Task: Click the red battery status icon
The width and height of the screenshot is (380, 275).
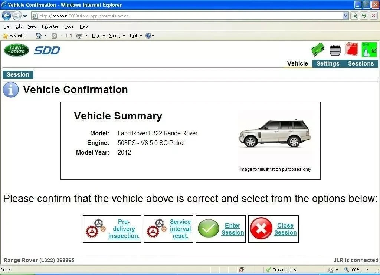Action: [352, 49]
